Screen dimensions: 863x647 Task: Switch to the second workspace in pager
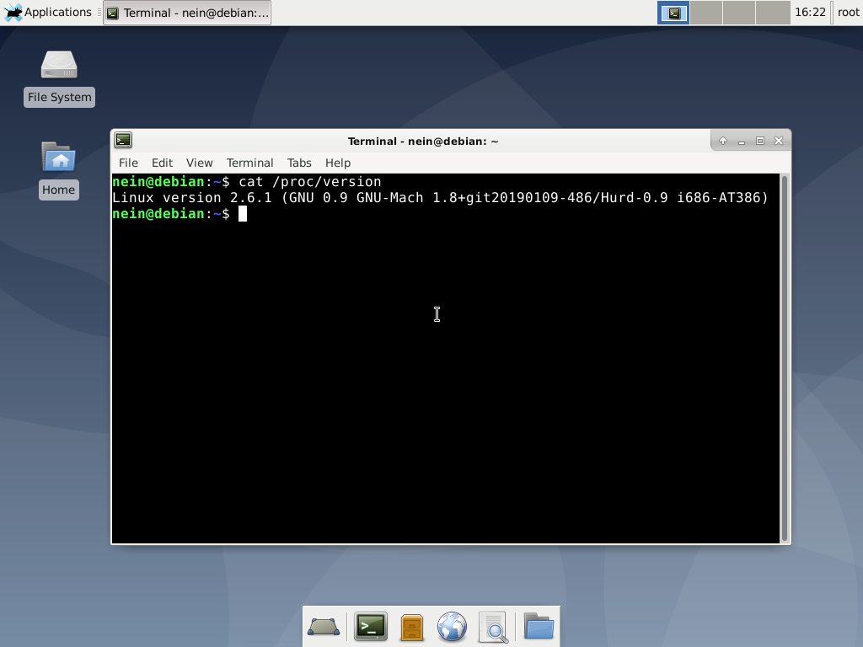pos(706,13)
